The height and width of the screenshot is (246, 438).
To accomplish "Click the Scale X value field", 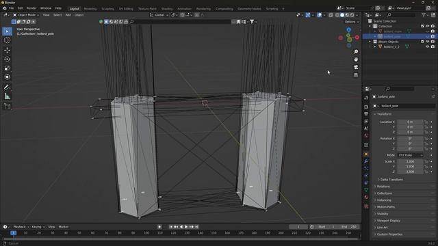I will click(x=410, y=161).
